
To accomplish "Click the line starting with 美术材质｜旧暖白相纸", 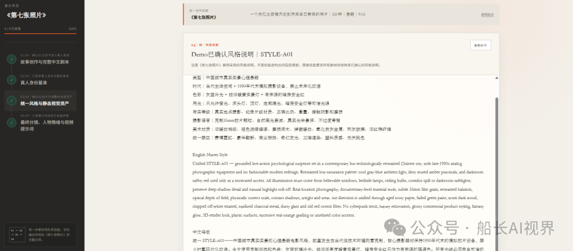I will click(292, 129).
